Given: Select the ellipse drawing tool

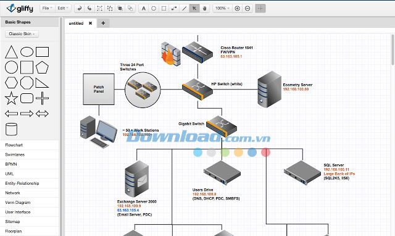Looking at the screenshot, I should tap(154, 8).
